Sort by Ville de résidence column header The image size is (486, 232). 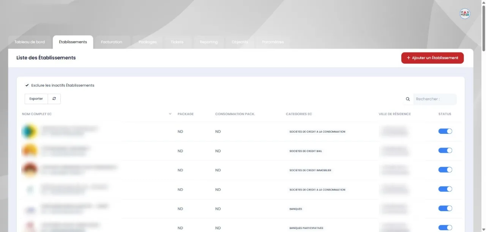coord(394,114)
